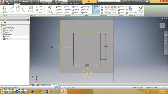Toggle Show Format

[x=132, y=13]
